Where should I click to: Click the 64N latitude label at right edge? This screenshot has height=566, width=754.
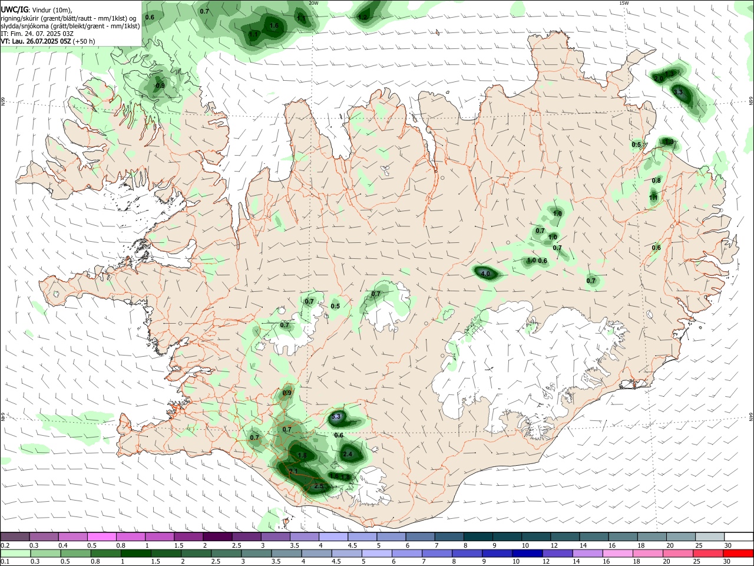tap(751, 416)
